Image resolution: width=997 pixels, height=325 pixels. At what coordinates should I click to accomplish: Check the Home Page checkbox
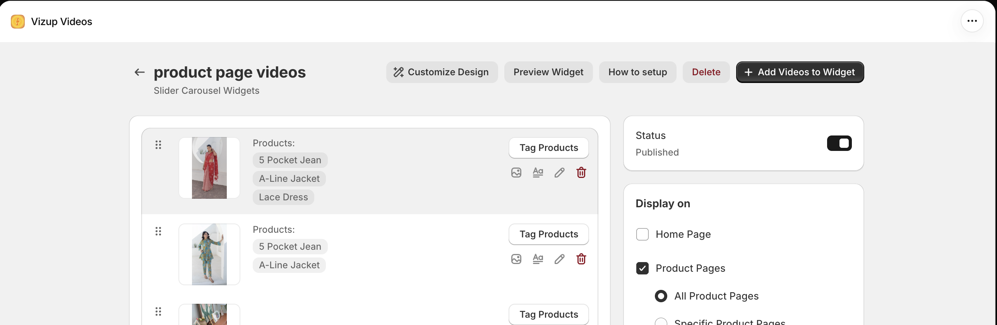[x=642, y=234]
